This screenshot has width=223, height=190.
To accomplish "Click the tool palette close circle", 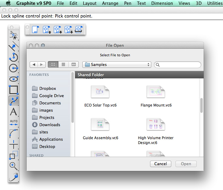I will pyautogui.click(x=12, y=27).
